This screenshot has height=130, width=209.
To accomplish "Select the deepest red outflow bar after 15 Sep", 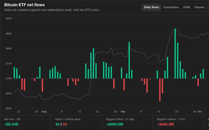I will coord(160,90).
